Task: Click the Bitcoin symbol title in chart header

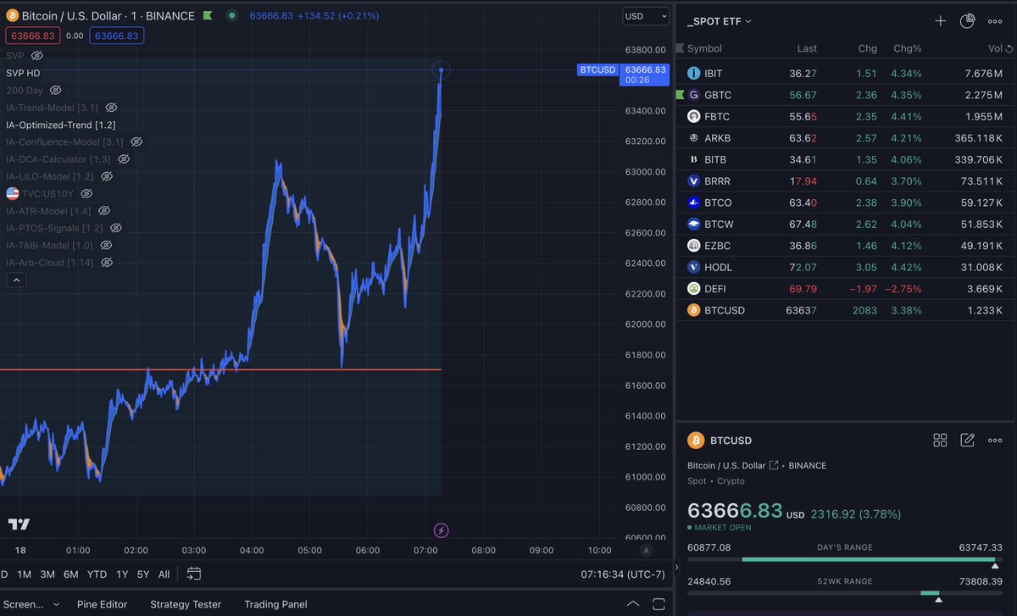Action: (108, 16)
